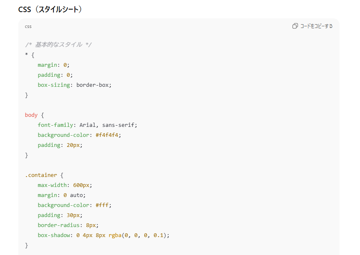Click the #f4f4f4 color value
The width and height of the screenshot is (360, 255).
coord(107,135)
